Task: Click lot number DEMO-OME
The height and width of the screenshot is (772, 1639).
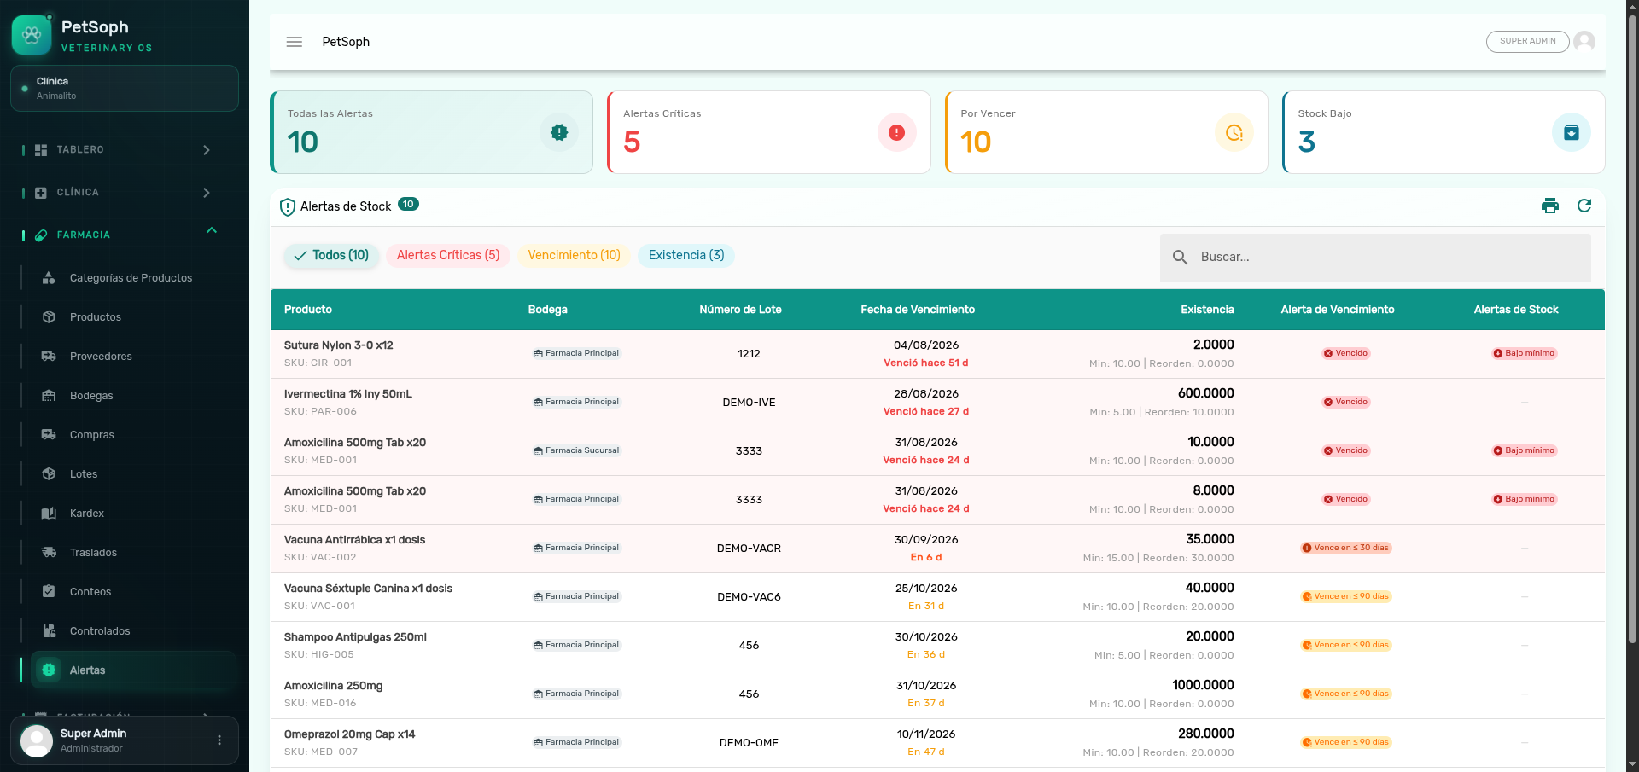Action: (749, 743)
